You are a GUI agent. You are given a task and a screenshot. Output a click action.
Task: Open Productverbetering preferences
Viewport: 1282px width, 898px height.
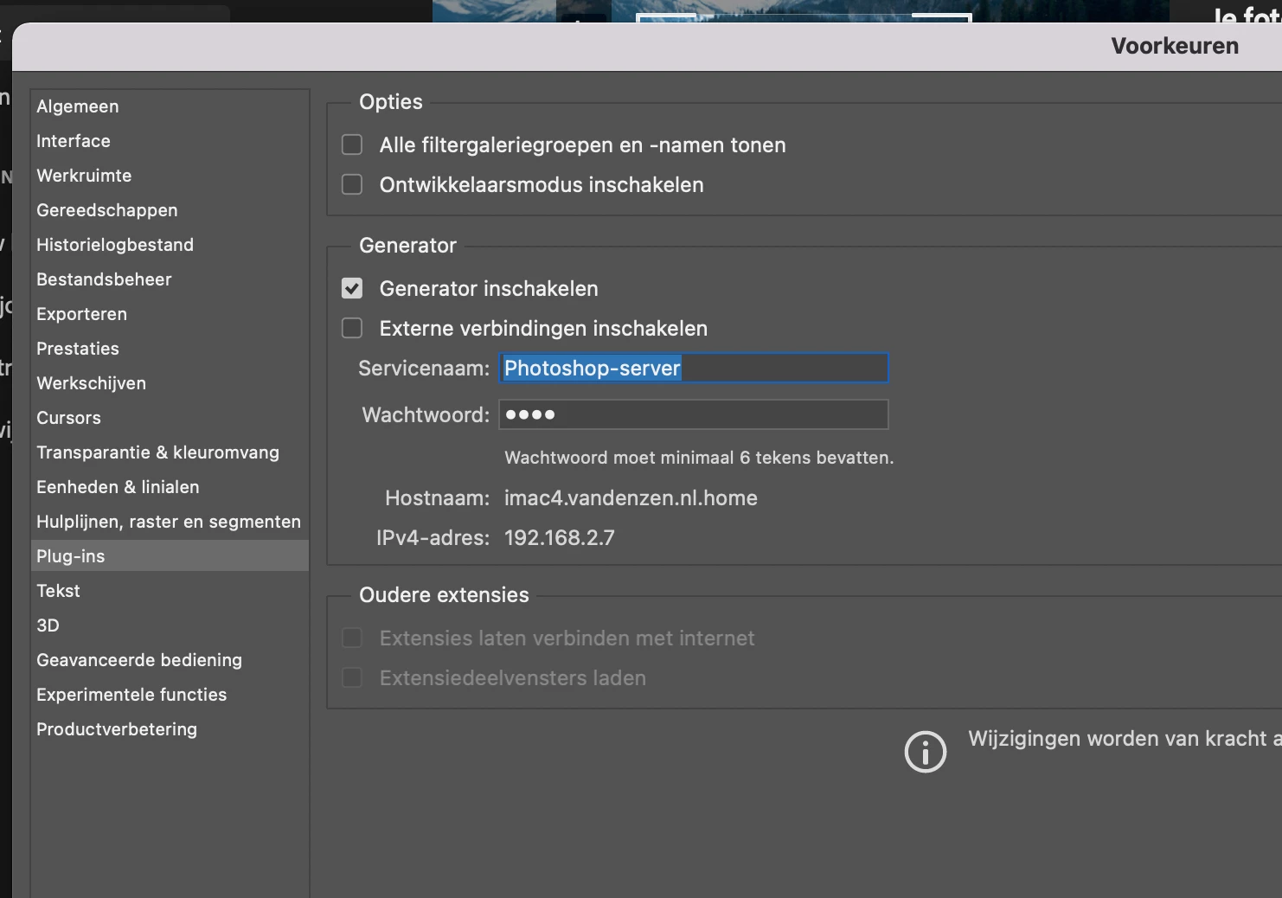170,729
